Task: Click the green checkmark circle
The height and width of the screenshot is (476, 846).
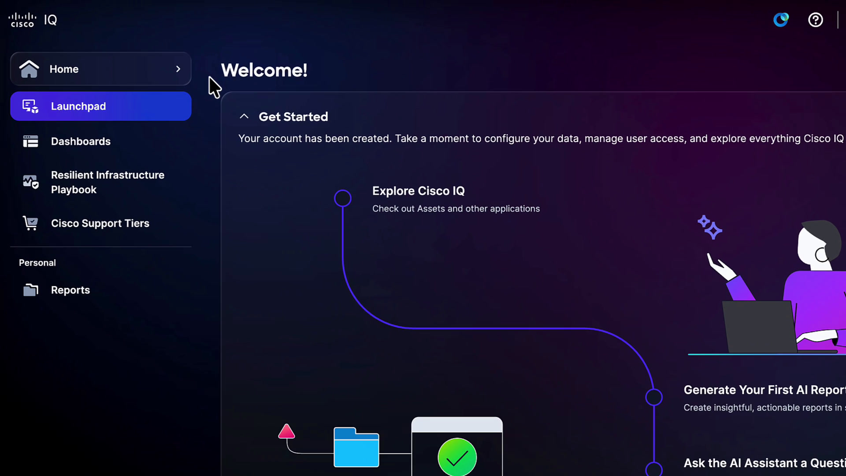Action: tap(457, 457)
